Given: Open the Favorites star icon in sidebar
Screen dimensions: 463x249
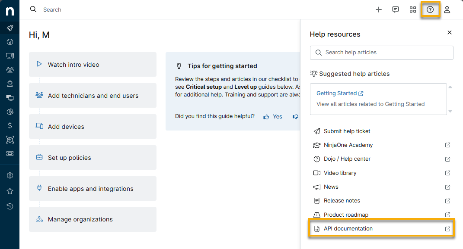Looking at the screenshot, I should click(10, 191).
